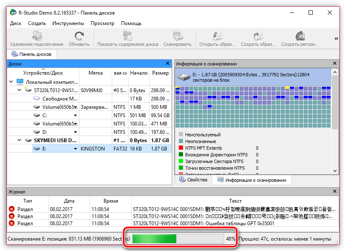Open the Инструменты menu

[68, 23]
